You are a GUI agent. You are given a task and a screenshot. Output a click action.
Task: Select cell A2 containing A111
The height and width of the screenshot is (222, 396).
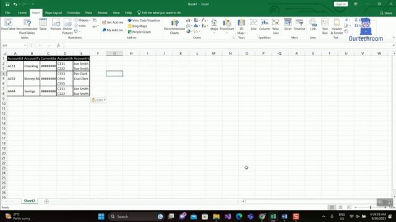15,66
